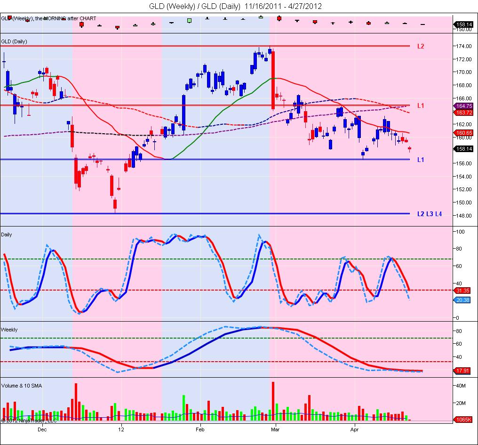The width and height of the screenshot is (478, 445).
Task: Click the 40M volume axis label
Action: pyautogui.click(x=461, y=386)
